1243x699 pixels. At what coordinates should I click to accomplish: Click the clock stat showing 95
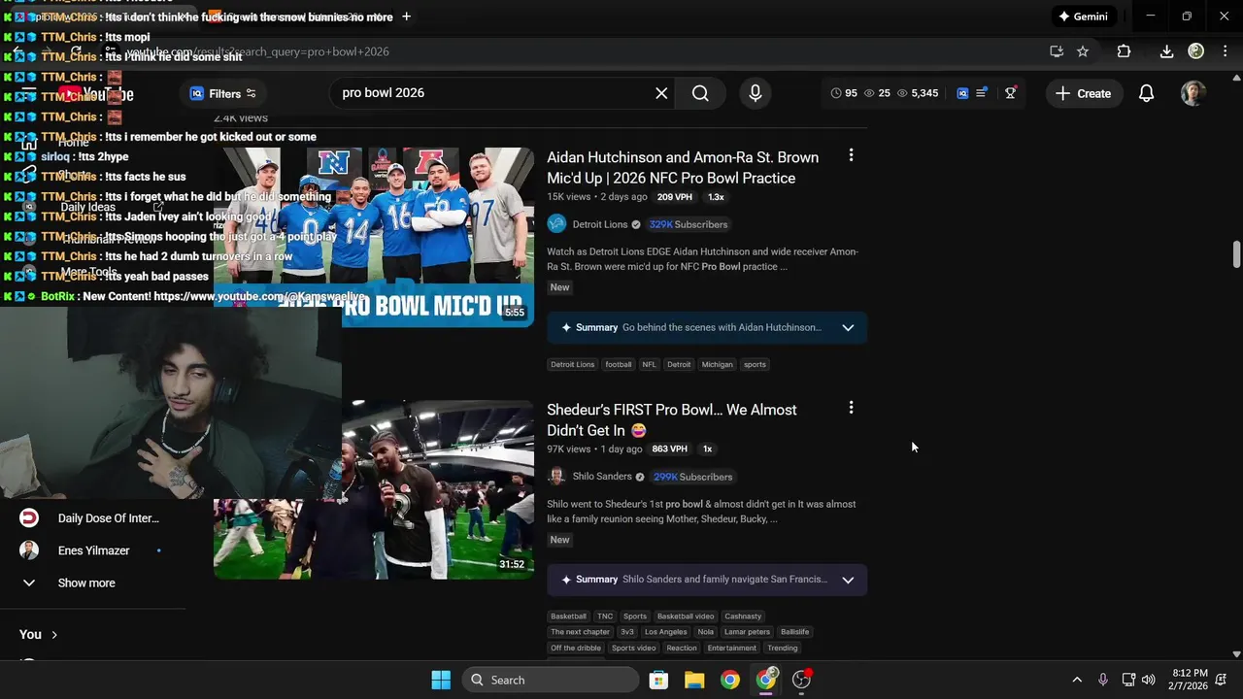tap(844, 93)
